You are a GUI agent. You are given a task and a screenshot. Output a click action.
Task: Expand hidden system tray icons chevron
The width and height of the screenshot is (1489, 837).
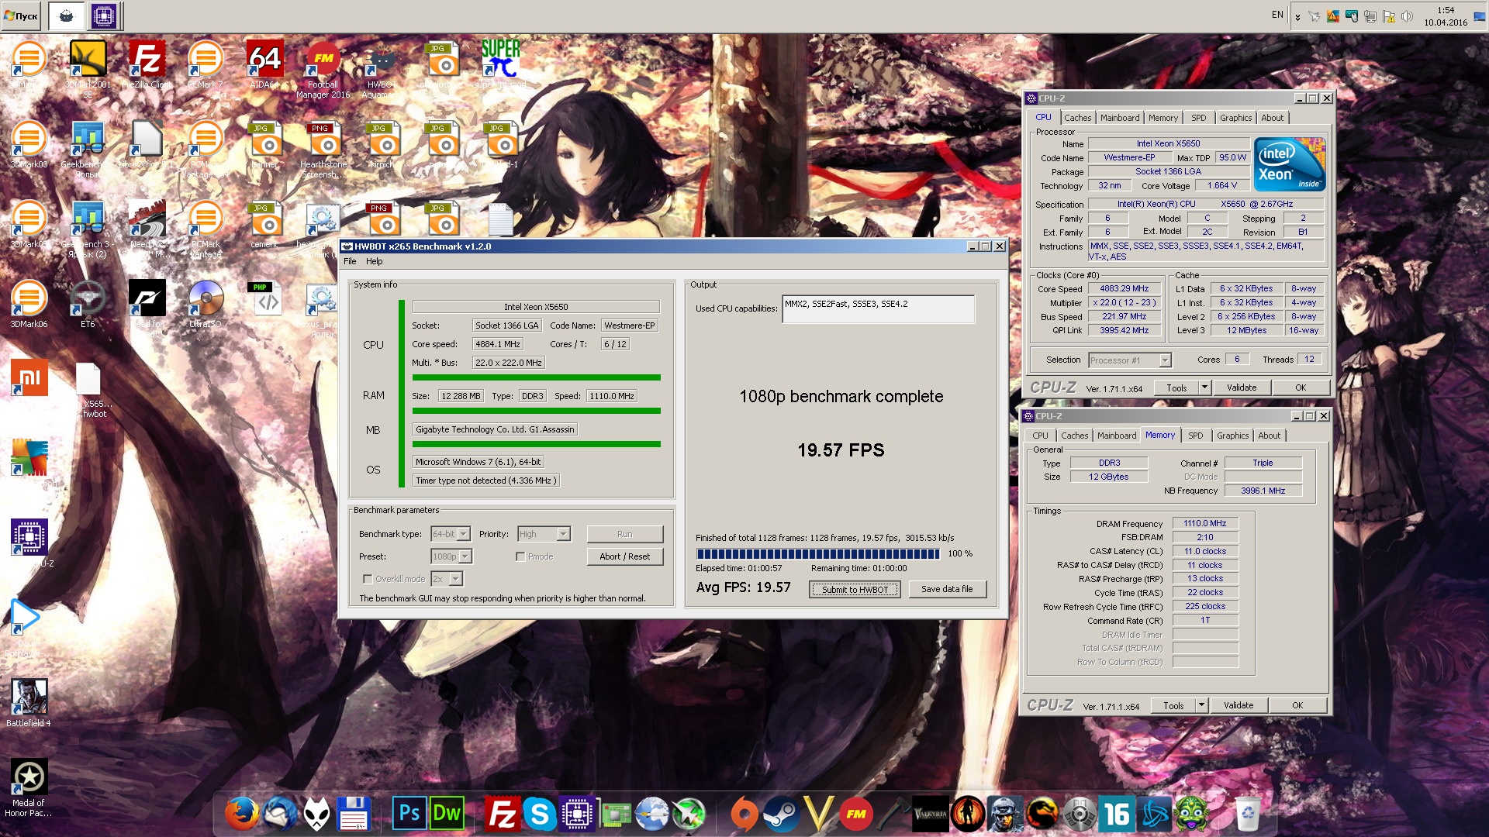(x=1297, y=16)
